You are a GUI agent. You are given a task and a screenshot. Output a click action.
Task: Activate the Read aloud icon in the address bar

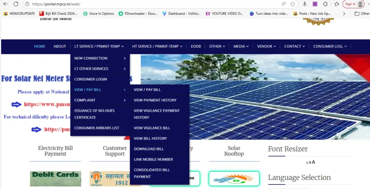tap(283, 4)
